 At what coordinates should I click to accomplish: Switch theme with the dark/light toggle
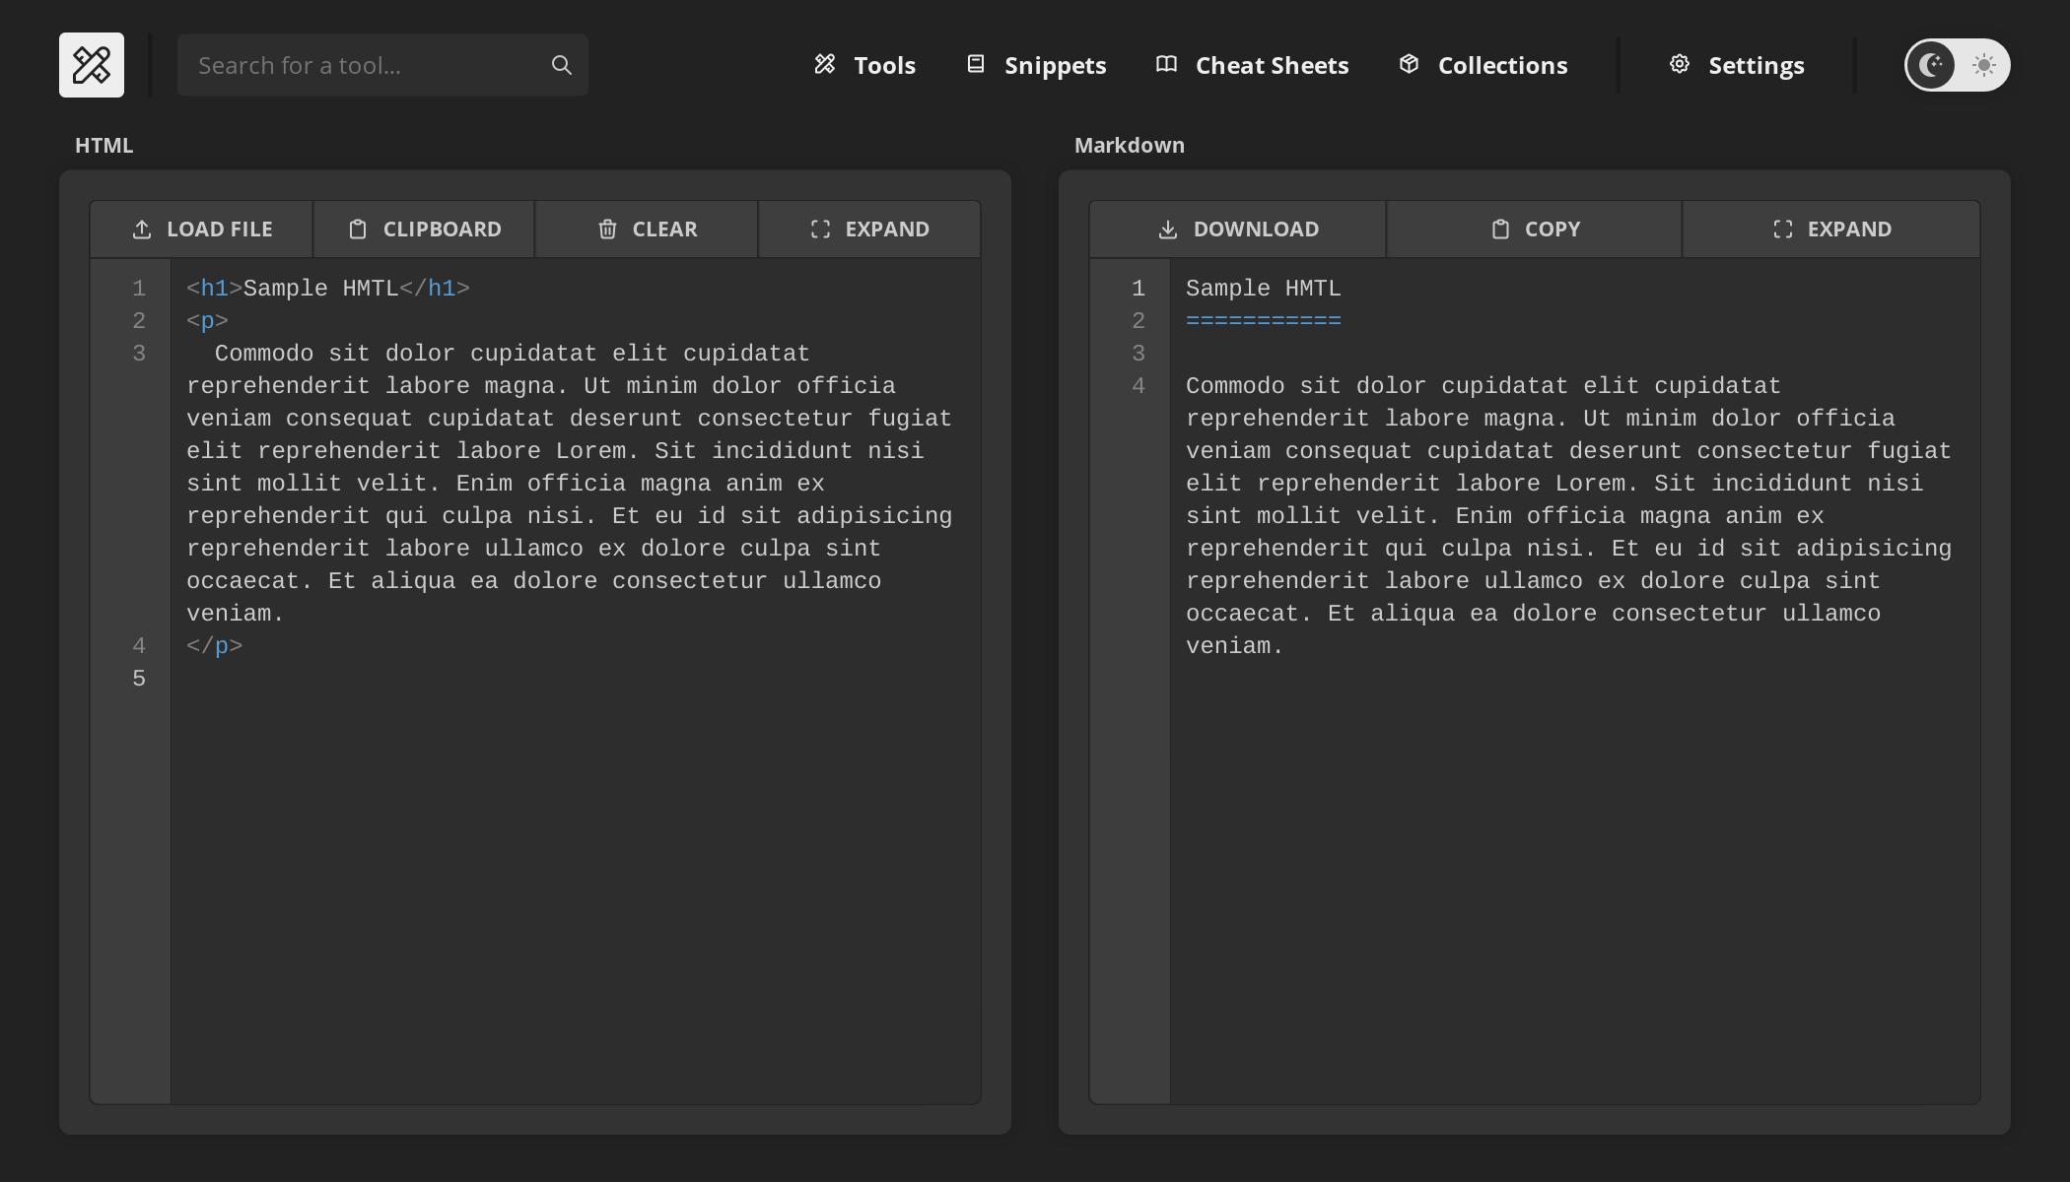tap(1957, 65)
